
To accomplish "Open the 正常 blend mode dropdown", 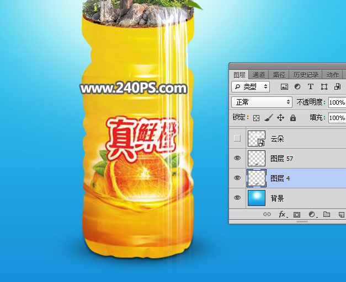I will coord(262,102).
